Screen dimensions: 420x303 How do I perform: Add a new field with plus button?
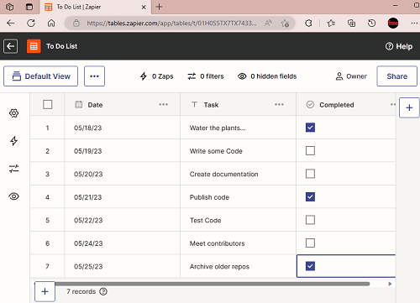(x=409, y=107)
